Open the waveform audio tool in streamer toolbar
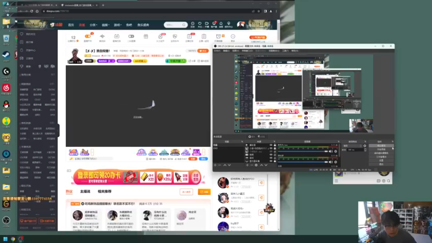The height and width of the screenshot is (243, 432). [102, 36]
